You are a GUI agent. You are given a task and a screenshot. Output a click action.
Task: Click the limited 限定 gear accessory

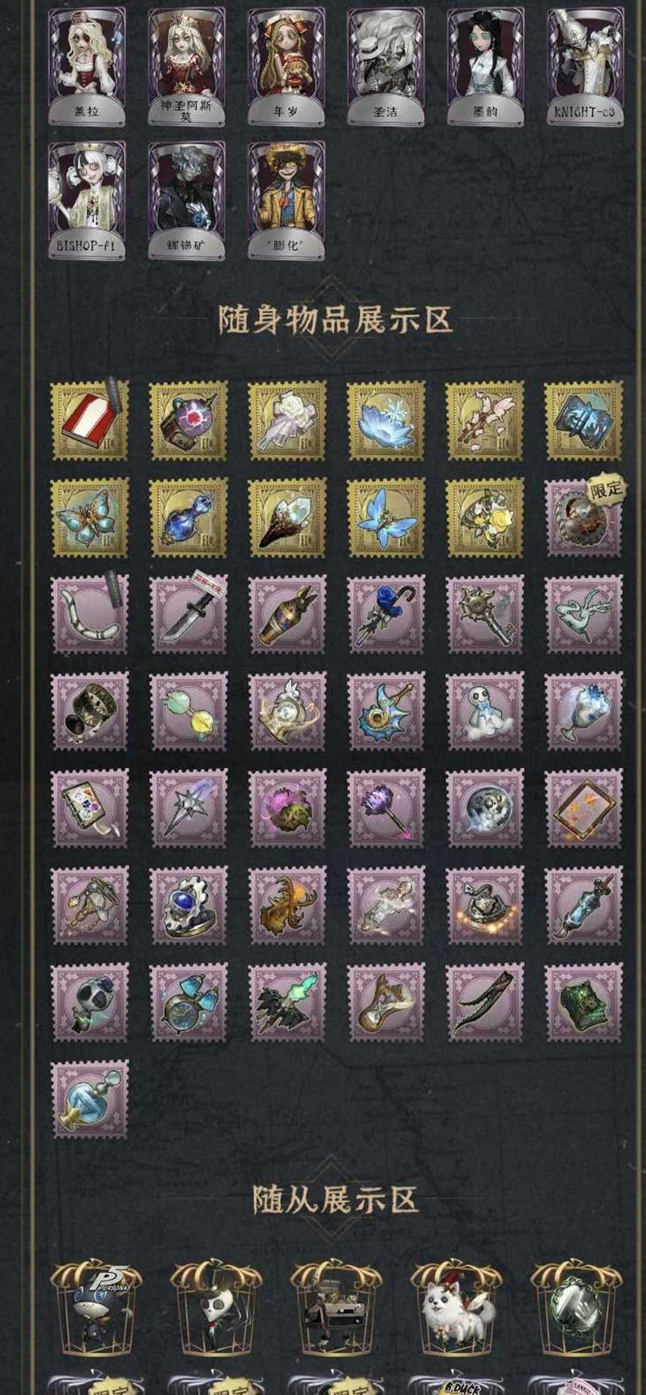tap(584, 518)
